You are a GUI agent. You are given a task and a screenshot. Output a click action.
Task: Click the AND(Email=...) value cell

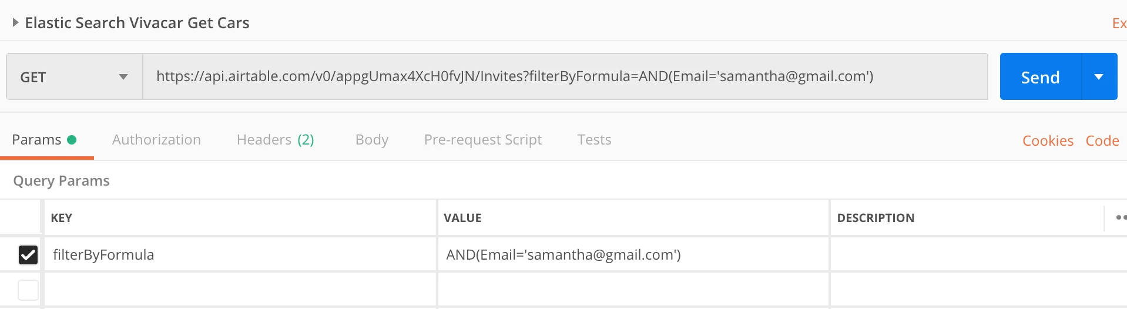point(633,255)
